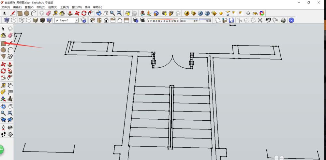Open Model Info blue icon
This screenshot has width=326, height=160.
click(x=291, y=20)
